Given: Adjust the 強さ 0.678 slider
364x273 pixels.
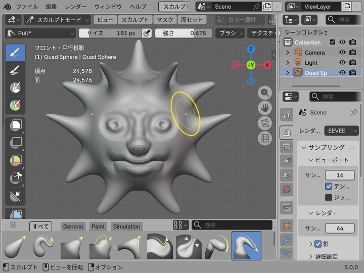Looking at the screenshot, I should point(184,33).
